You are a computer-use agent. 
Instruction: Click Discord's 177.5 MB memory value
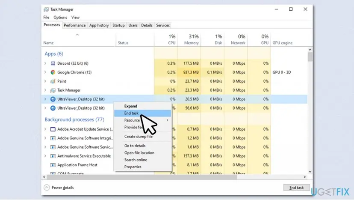tap(191, 63)
